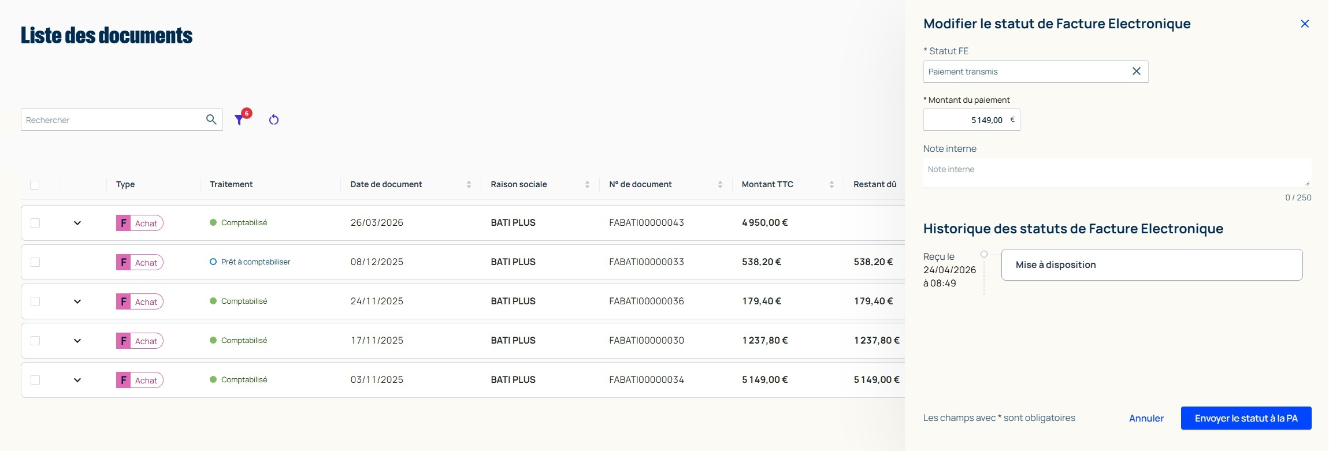Check the row for FABATI00000033
Image resolution: width=1329 pixels, height=451 pixels.
click(35, 262)
